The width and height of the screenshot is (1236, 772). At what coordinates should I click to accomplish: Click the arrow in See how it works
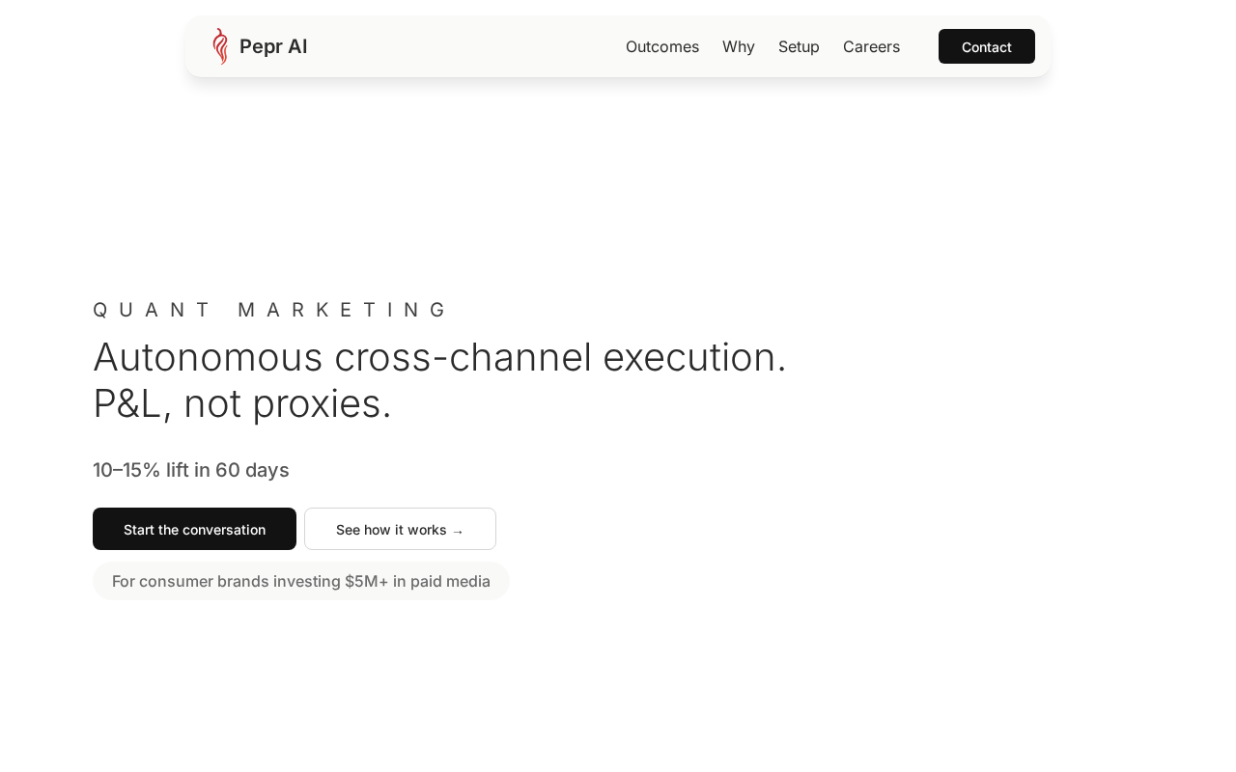pos(458,531)
